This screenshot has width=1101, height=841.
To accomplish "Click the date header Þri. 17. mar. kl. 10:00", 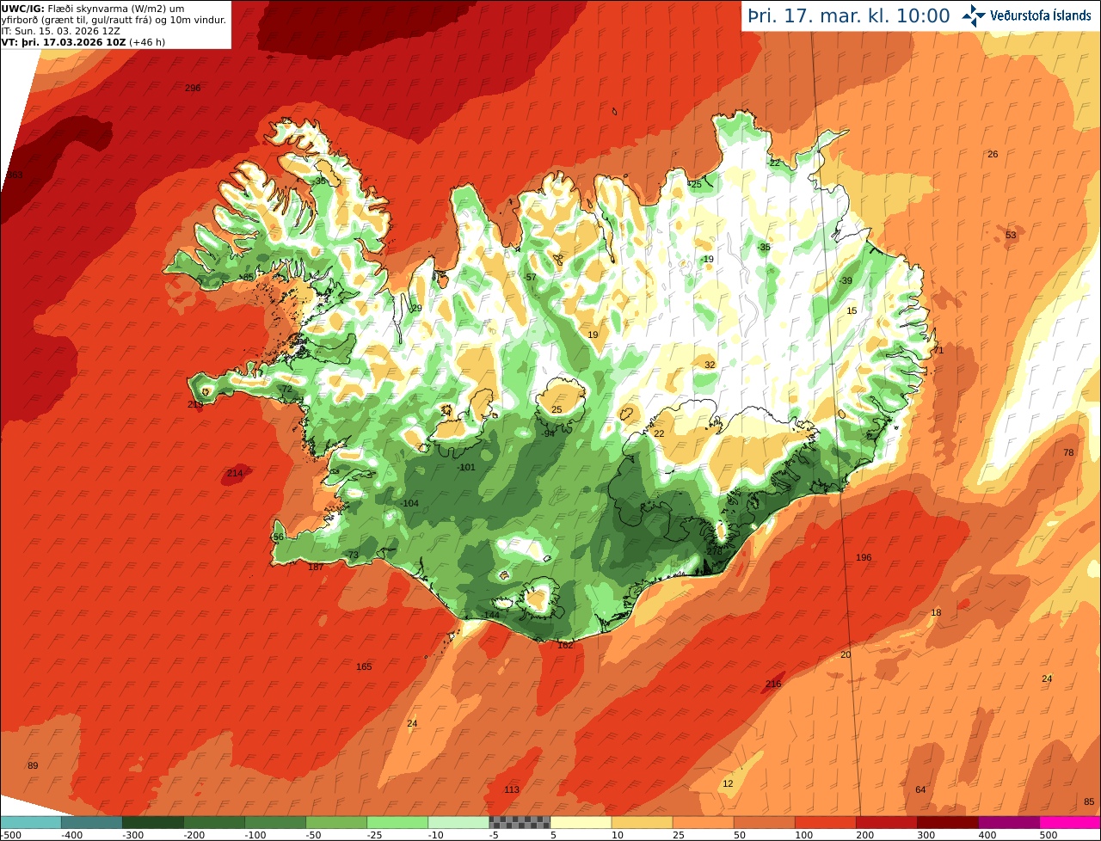I will 849,15.
